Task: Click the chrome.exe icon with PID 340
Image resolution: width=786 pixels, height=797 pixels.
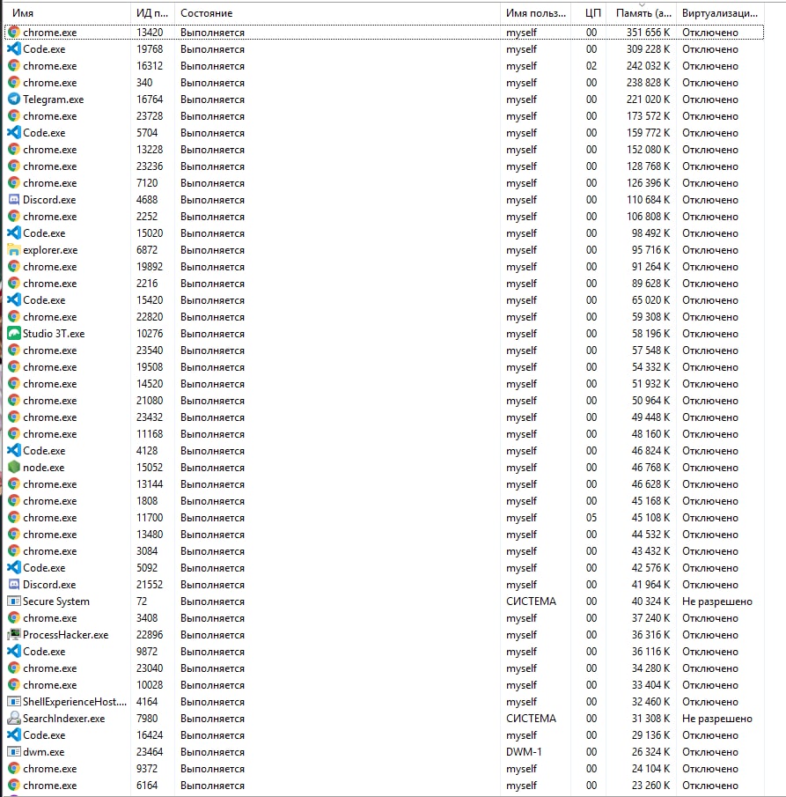Action: point(14,83)
